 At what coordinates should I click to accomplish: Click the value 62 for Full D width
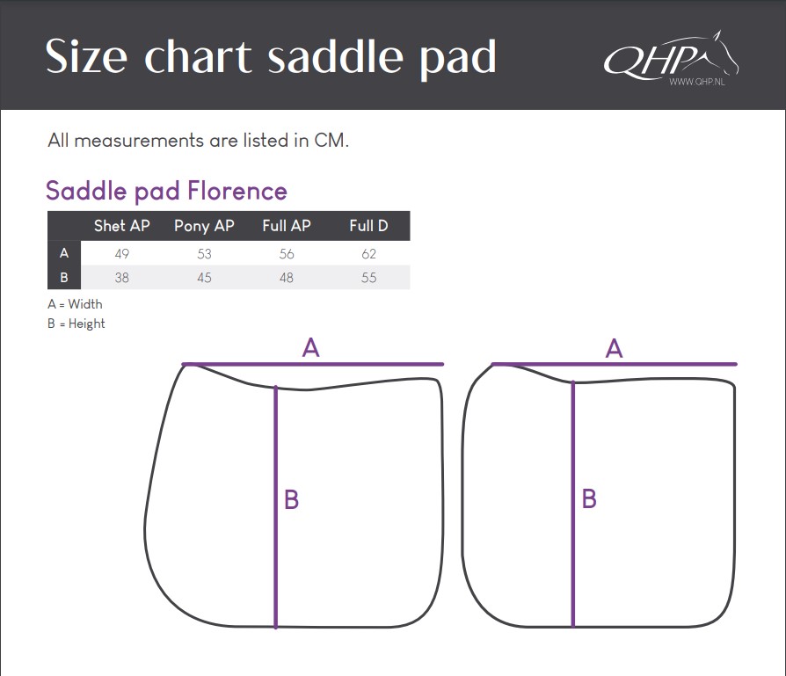pyautogui.click(x=368, y=253)
